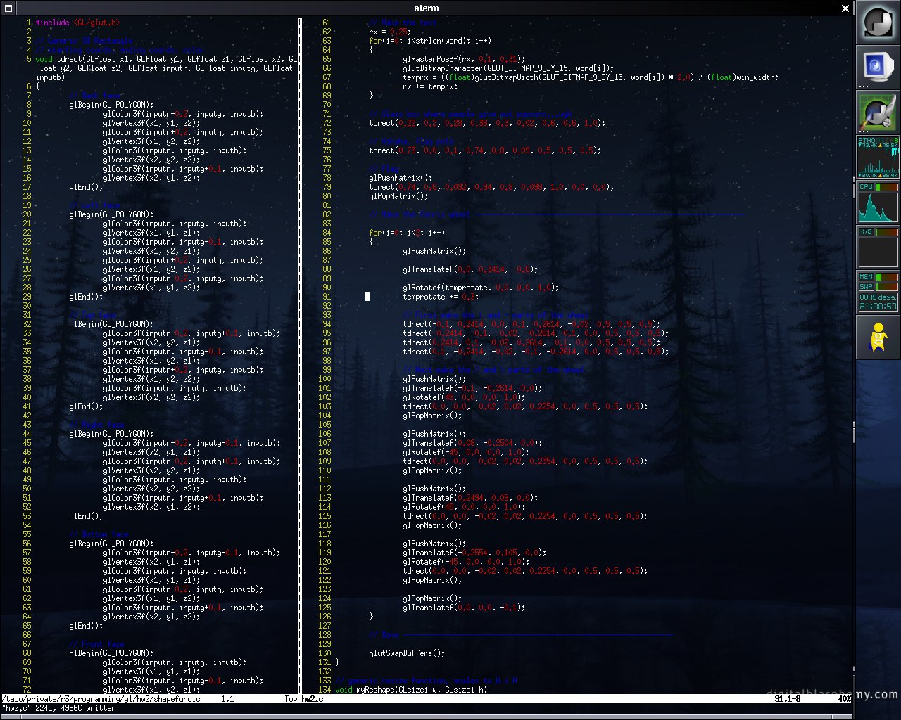Click the glutBitmapCharacter call on line 66

[x=508, y=68]
